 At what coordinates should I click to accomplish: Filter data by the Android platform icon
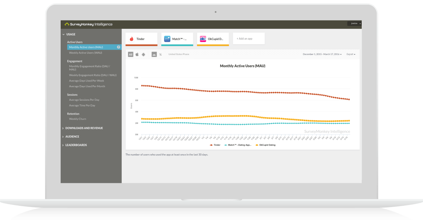[x=143, y=54]
